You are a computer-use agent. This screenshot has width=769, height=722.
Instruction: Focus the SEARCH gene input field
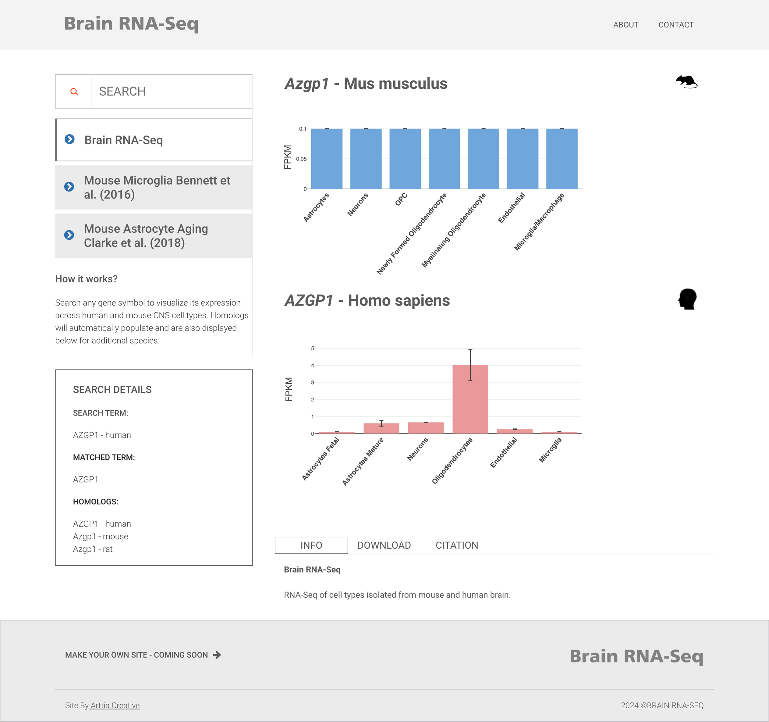tap(170, 92)
